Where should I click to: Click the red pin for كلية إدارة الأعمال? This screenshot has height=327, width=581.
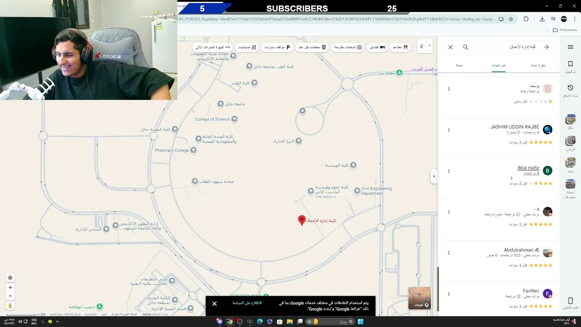[301, 221]
